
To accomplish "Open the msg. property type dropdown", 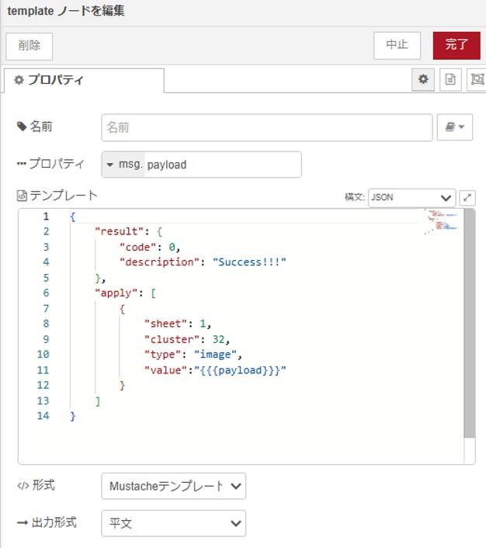I will click(x=123, y=165).
